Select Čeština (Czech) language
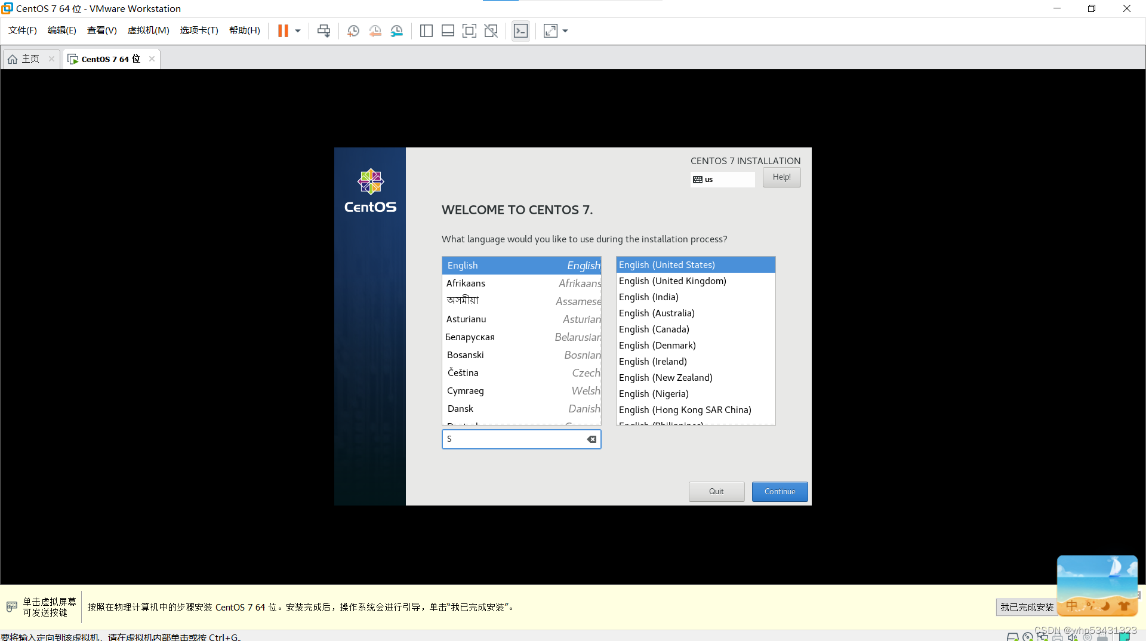 point(522,373)
